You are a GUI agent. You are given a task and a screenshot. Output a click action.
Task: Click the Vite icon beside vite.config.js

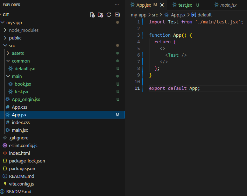pyautogui.click(x=5, y=184)
